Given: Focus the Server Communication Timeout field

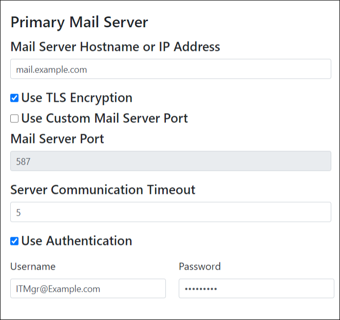Looking at the screenshot, I should pos(171,212).
